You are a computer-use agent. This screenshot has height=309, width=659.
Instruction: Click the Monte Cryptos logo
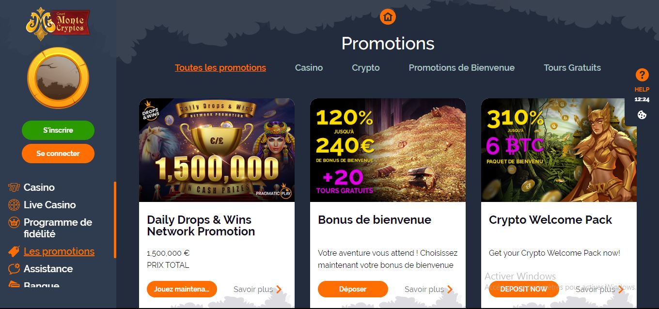[58, 23]
